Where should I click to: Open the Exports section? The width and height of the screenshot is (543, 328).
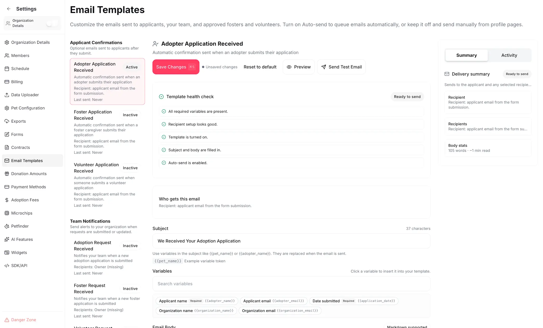pyautogui.click(x=18, y=121)
